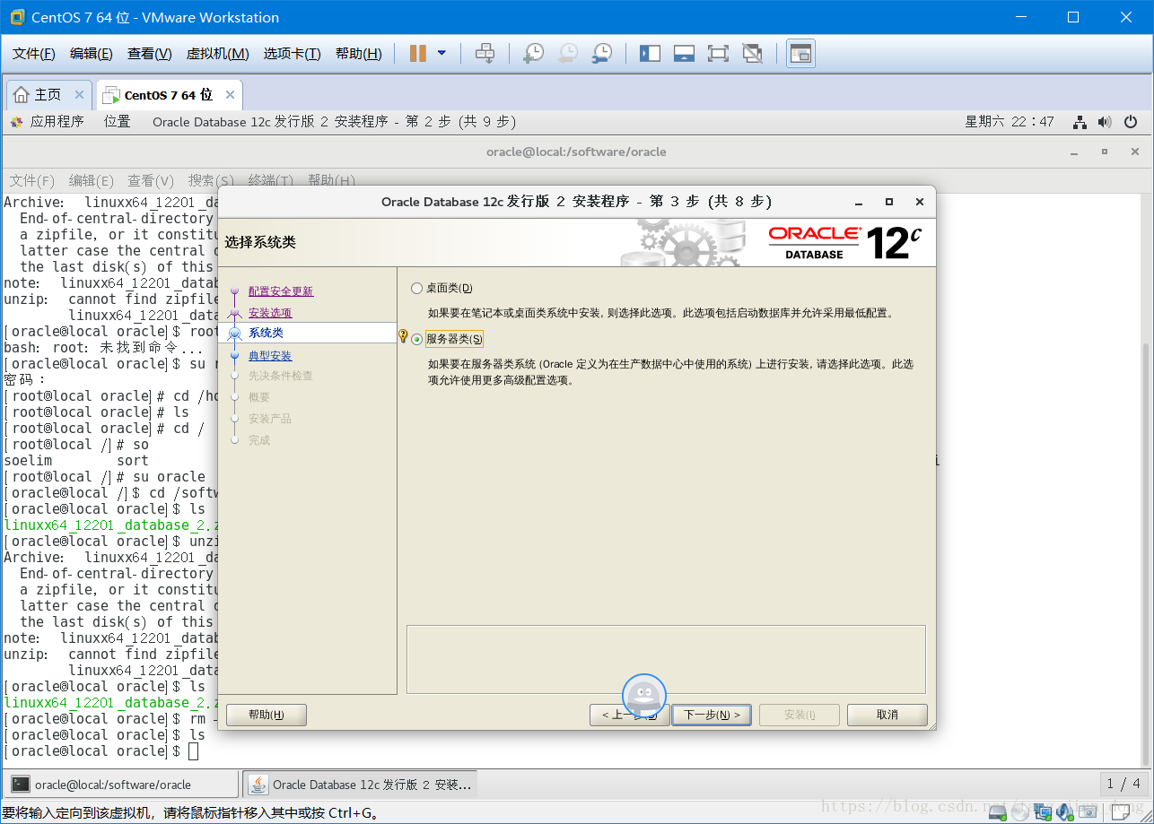The image size is (1154, 824).
Task: Click the 概要 step label
Action: click(x=259, y=397)
